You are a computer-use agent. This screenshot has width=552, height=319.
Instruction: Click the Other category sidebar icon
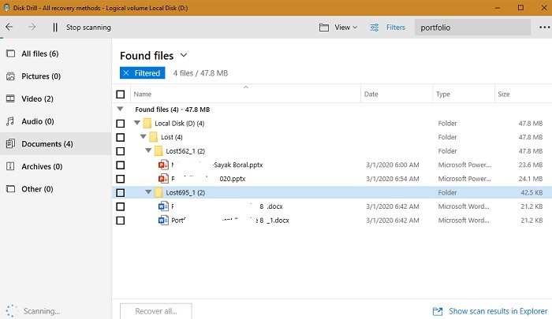(x=10, y=189)
